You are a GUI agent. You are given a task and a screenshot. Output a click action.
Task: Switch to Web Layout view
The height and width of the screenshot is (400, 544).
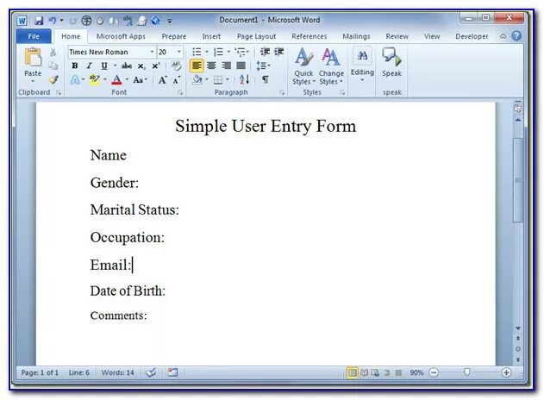(375, 372)
